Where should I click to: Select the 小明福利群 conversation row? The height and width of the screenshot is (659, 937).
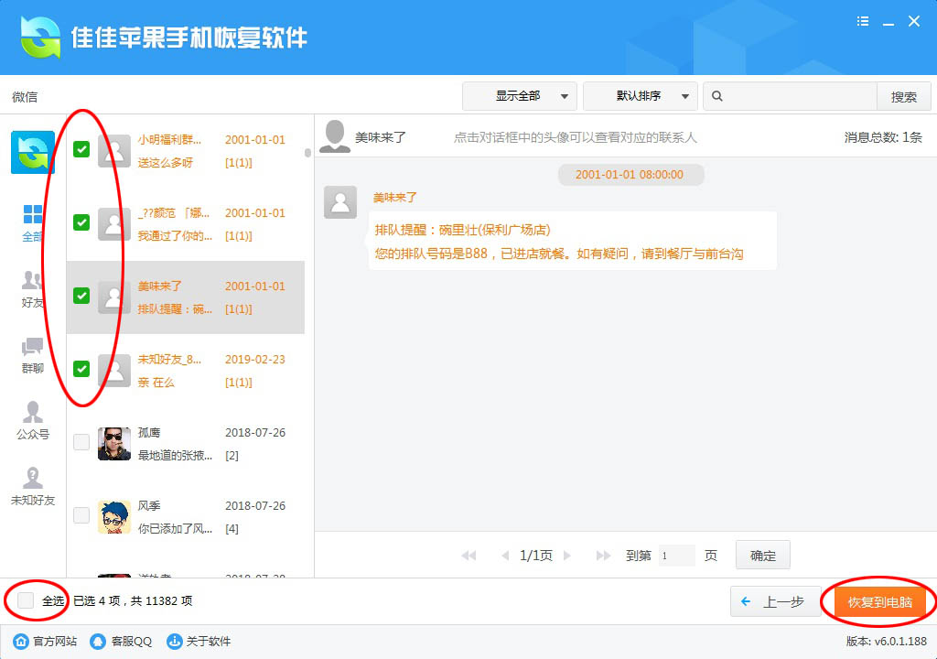tap(185, 151)
